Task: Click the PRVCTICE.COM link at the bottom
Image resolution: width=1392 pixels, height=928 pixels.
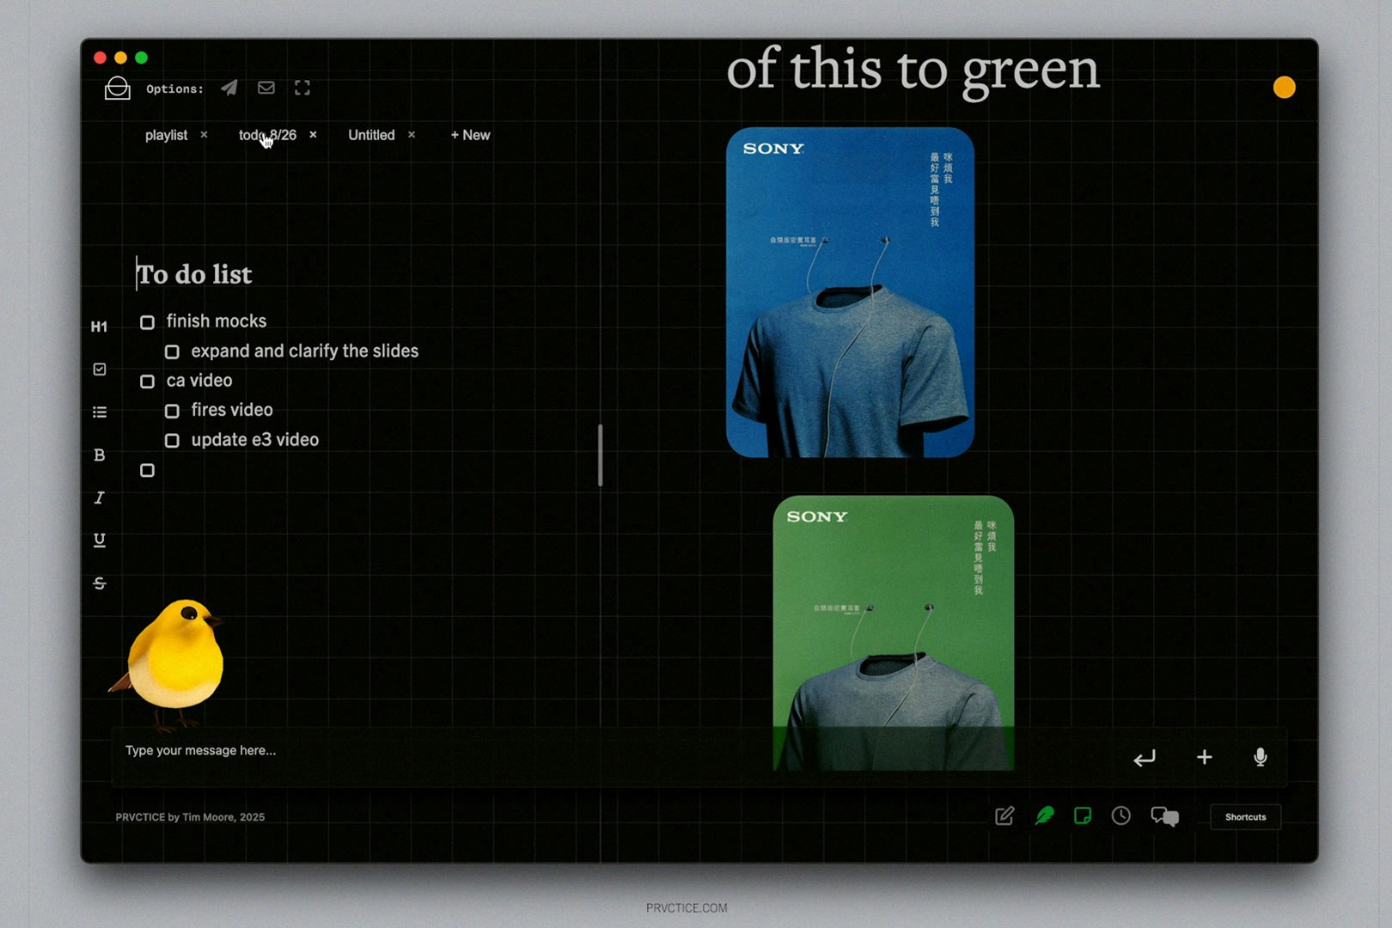Action: pyautogui.click(x=687, y=907)
